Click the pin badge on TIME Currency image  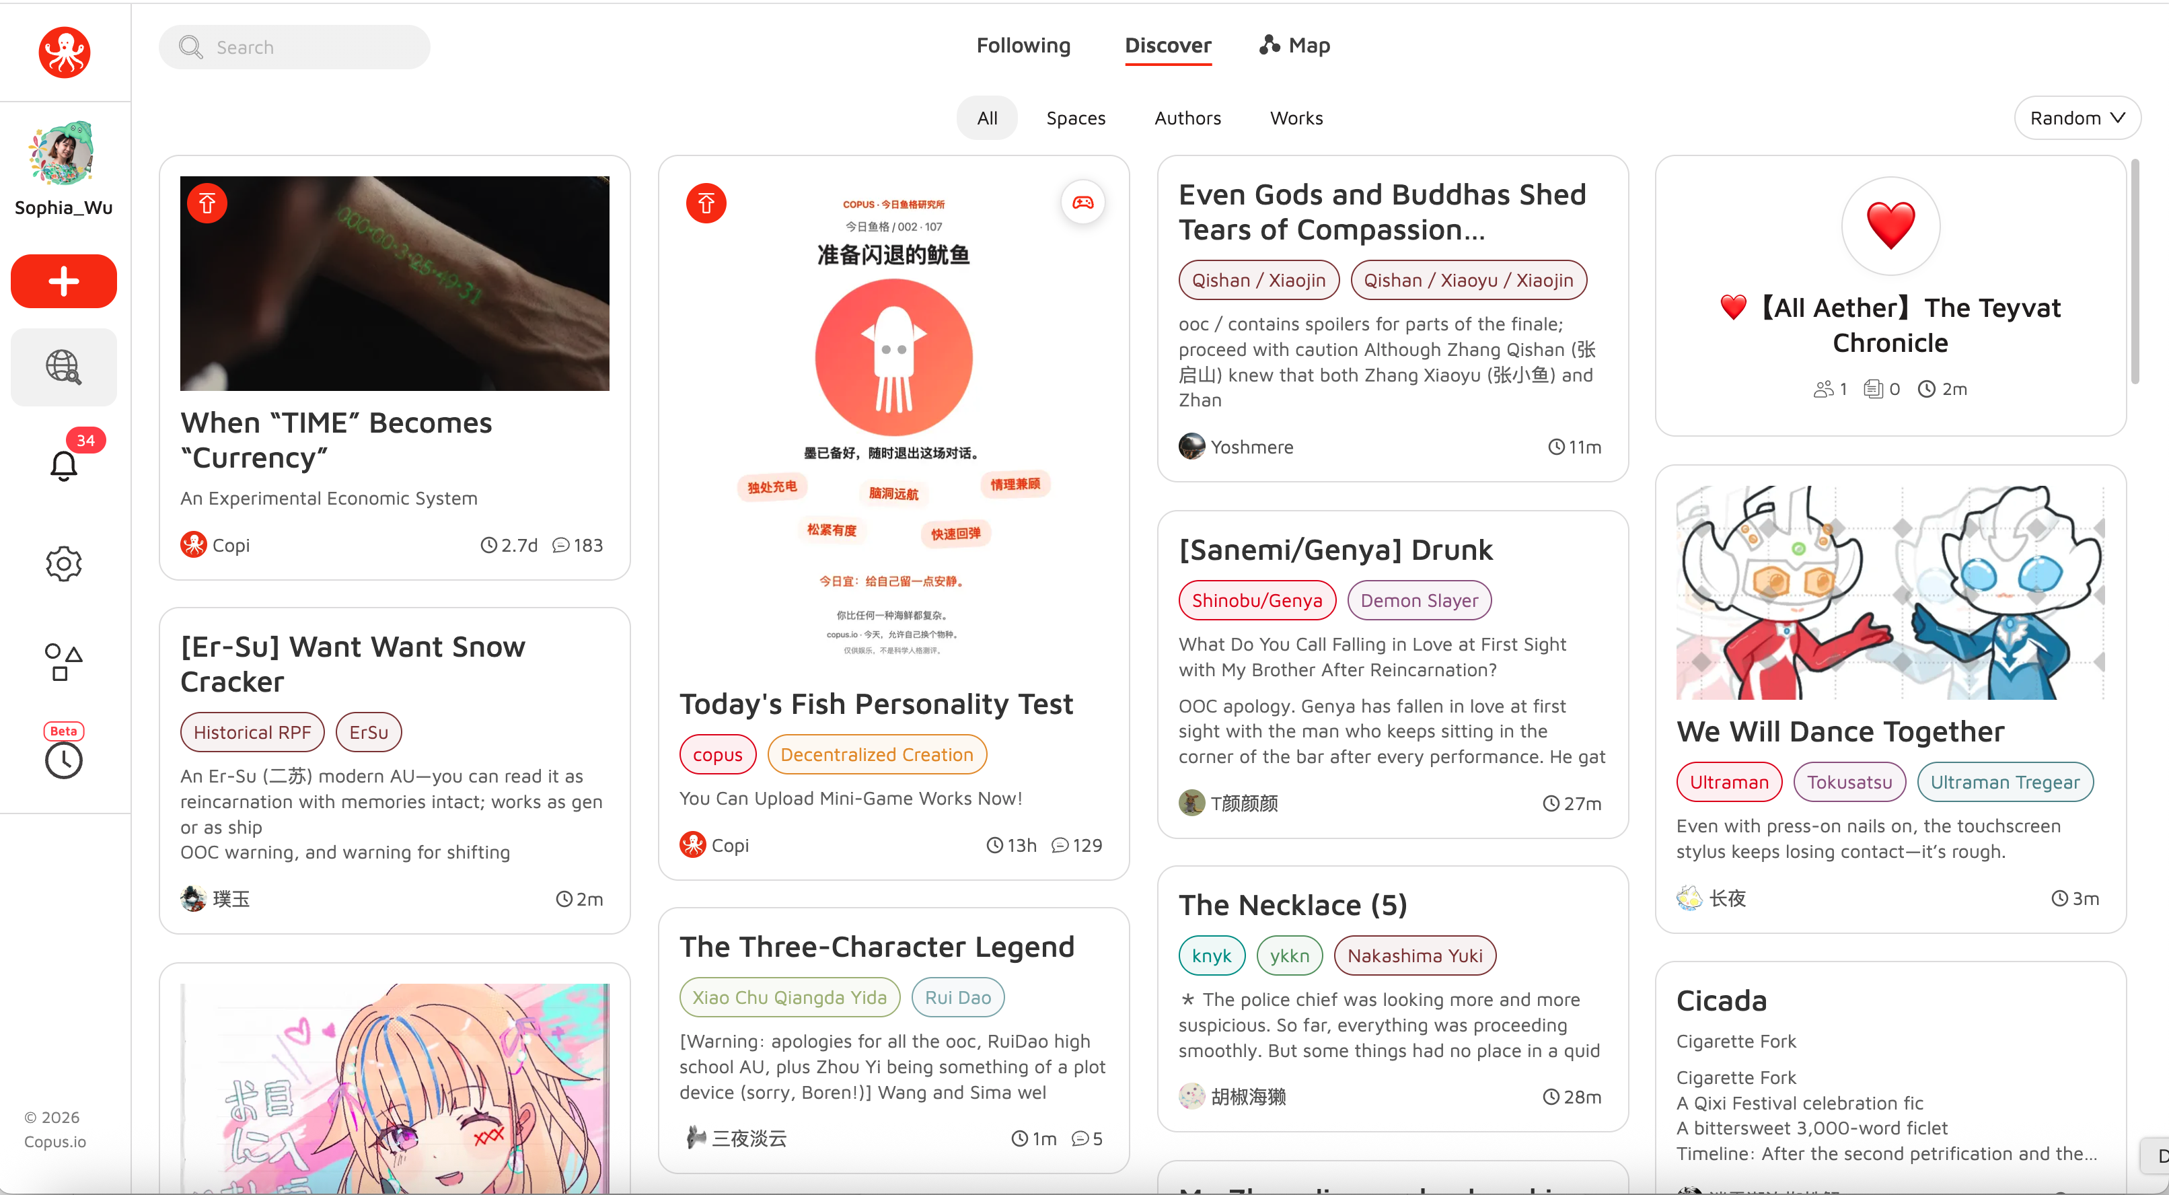coord(207,203)
